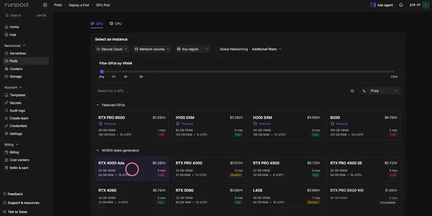
Task: Collapse the Billing section
Action: pos(11,144)
